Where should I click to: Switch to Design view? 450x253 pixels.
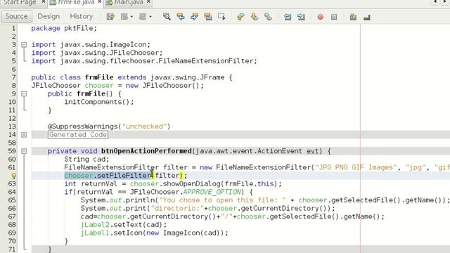point(49,16)
